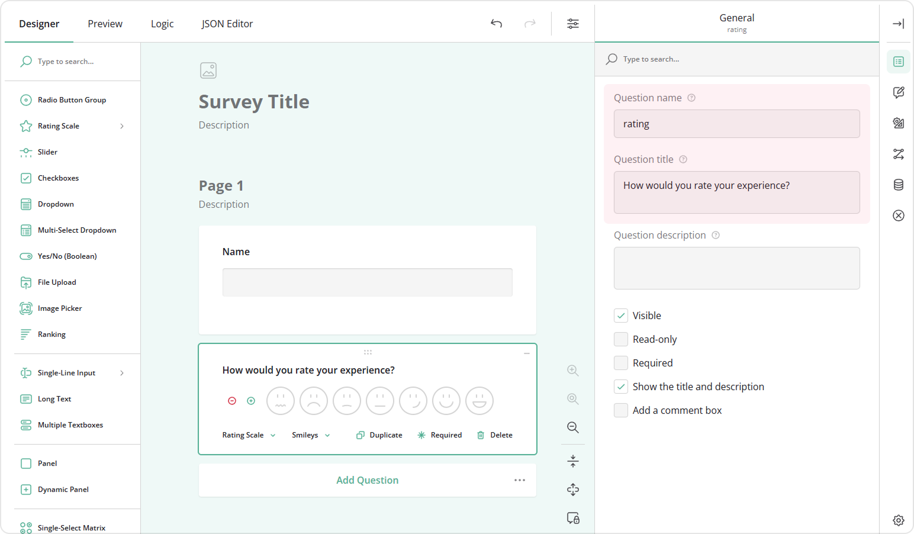
Task: Open the Preview tab
Action: click(105, 24)
